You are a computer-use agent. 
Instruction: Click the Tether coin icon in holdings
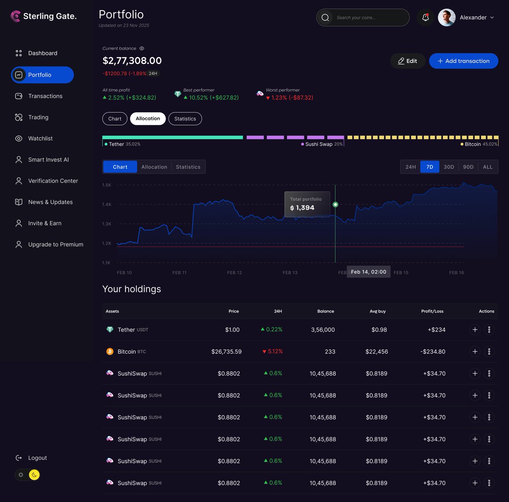[110, 329]
